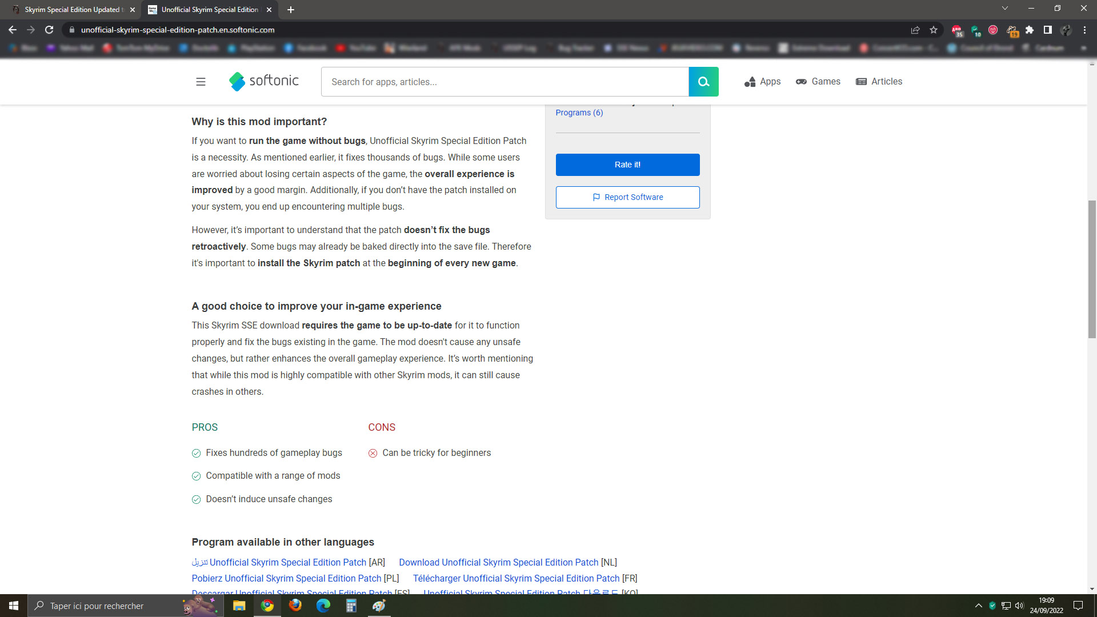The height and width of the screenshot is (617, 1097).
Task: Show hidden bookmarks with the overflow chevron
Action: (x=1084, y=49)
